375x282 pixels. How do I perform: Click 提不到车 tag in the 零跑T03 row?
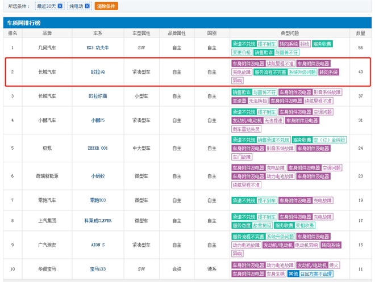coord(267,200)
